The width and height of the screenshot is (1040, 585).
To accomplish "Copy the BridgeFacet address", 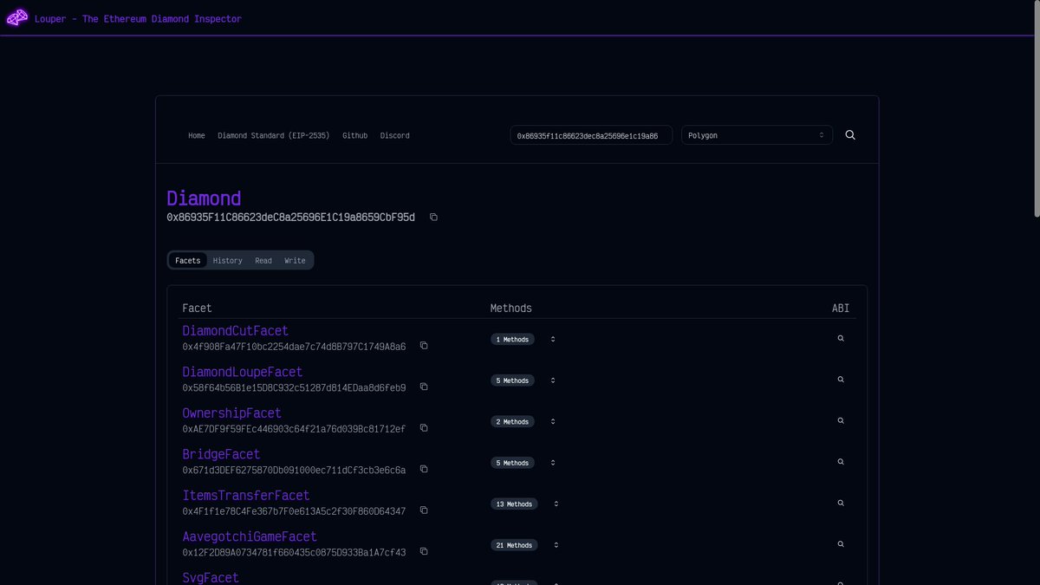I will 424,470.
